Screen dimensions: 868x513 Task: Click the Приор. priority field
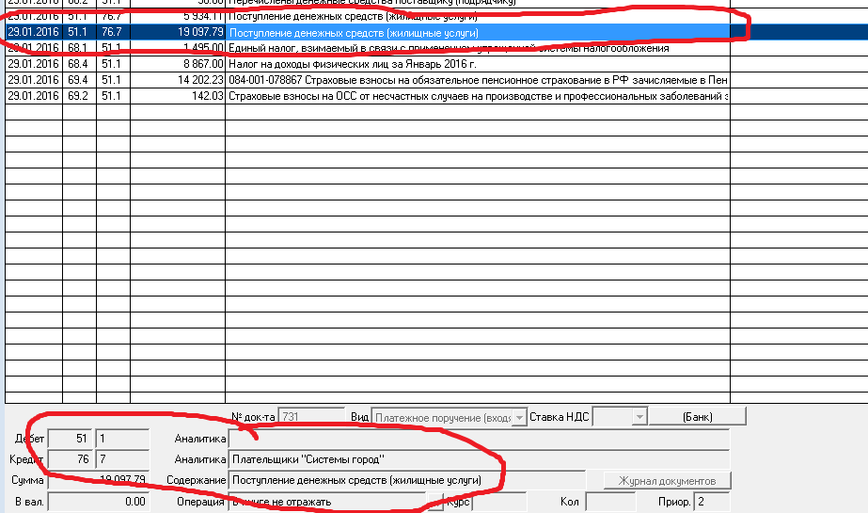coord(710,502)
